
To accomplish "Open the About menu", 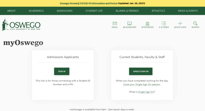I will (11, 11).
